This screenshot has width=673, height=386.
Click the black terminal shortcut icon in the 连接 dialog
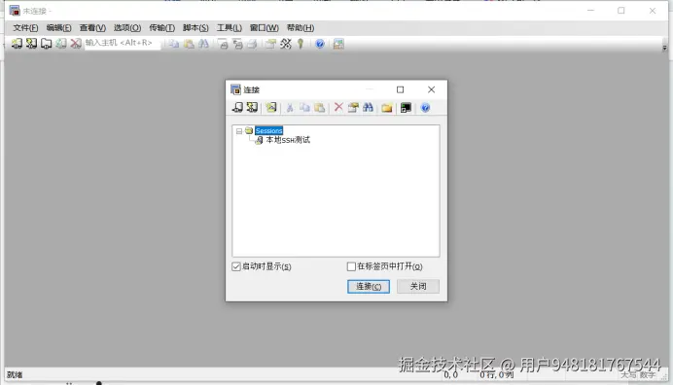coord(406,108)
